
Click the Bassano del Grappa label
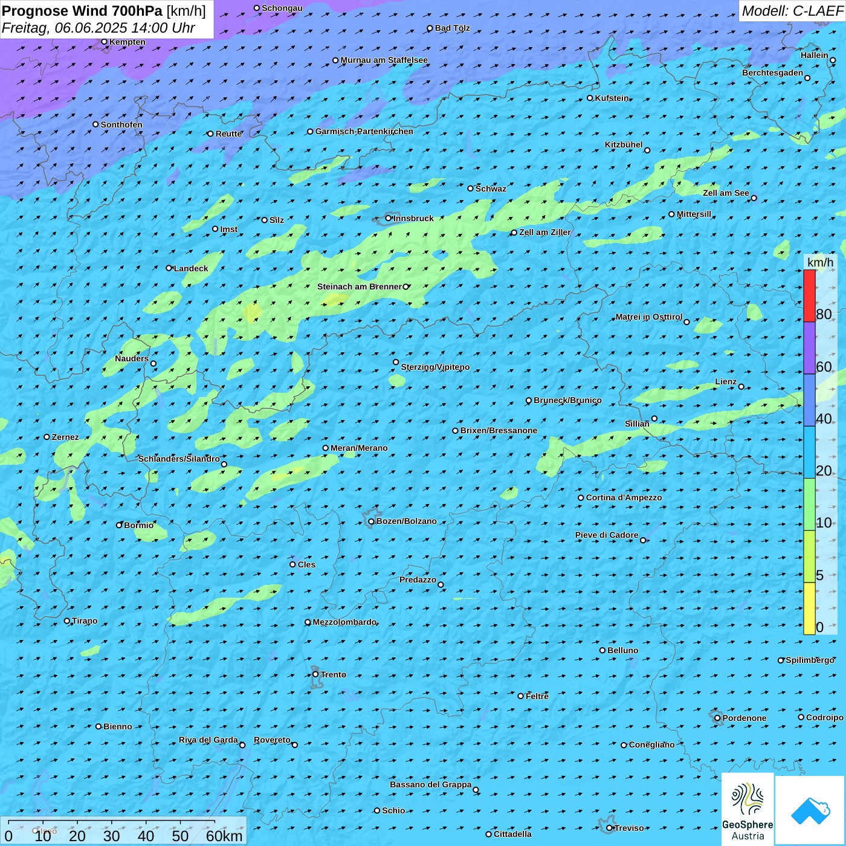431,784
